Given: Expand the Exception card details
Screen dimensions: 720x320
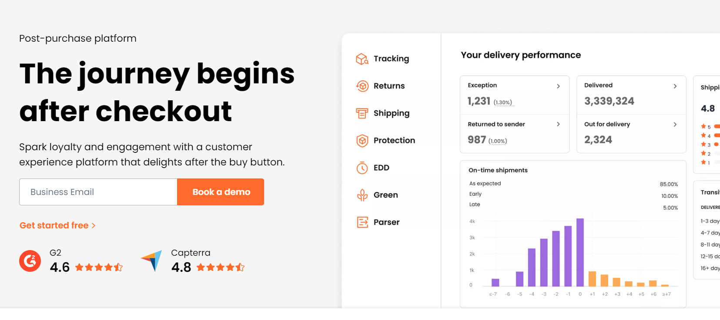Looking at the screenshot, I should (x=558, y=86).
